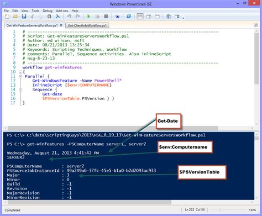262x216 pixels.
Task: Show script pane on top layout icon
Action: 140,17
